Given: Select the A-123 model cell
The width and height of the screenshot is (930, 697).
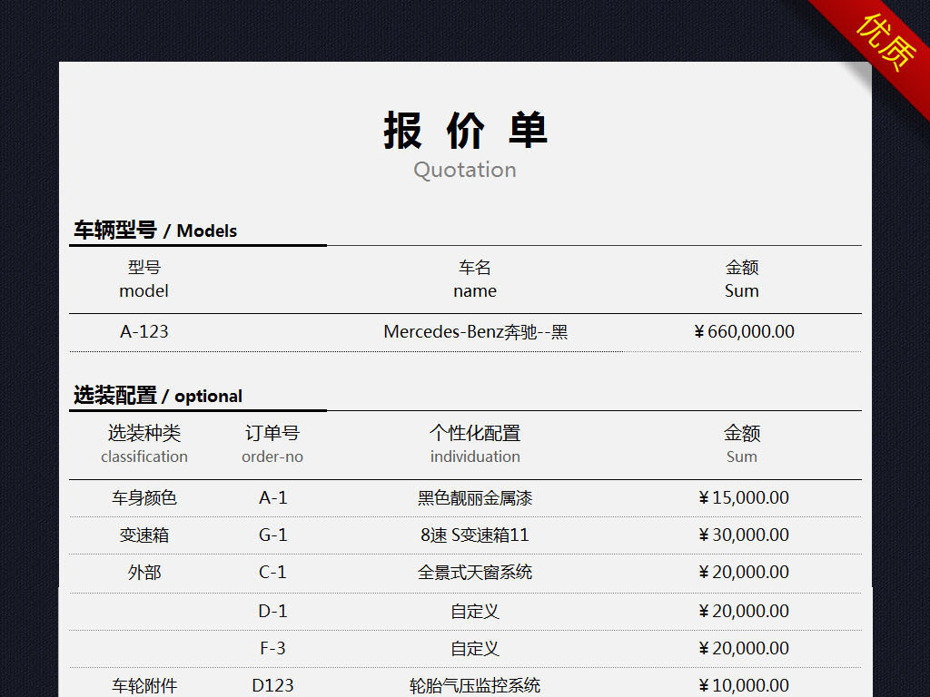Looking at the screenshot, I should pos(145,331).
